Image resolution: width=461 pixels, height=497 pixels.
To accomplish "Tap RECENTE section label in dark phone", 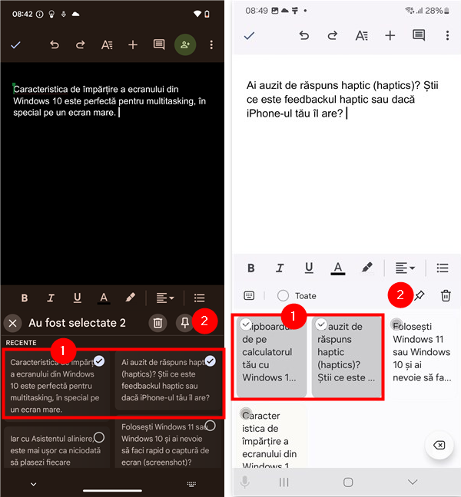I will click(x=21, y=343).
